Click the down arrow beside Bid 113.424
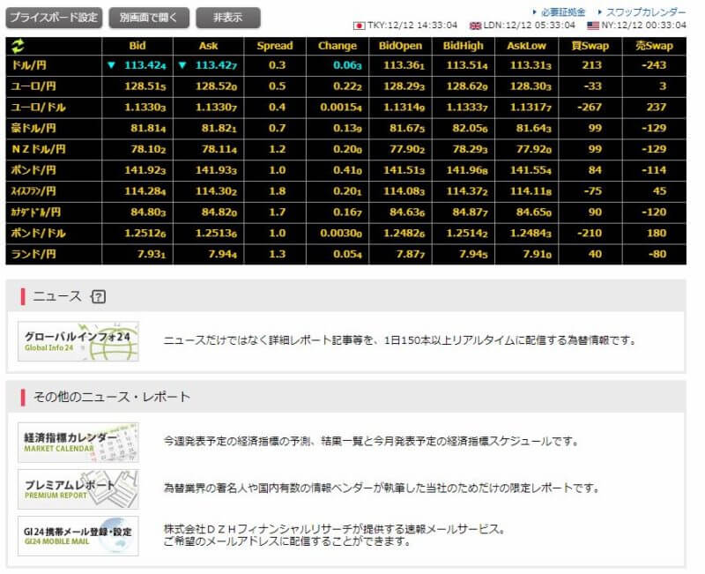This screenshot has width=705, height=574. [x=112, y=65]
